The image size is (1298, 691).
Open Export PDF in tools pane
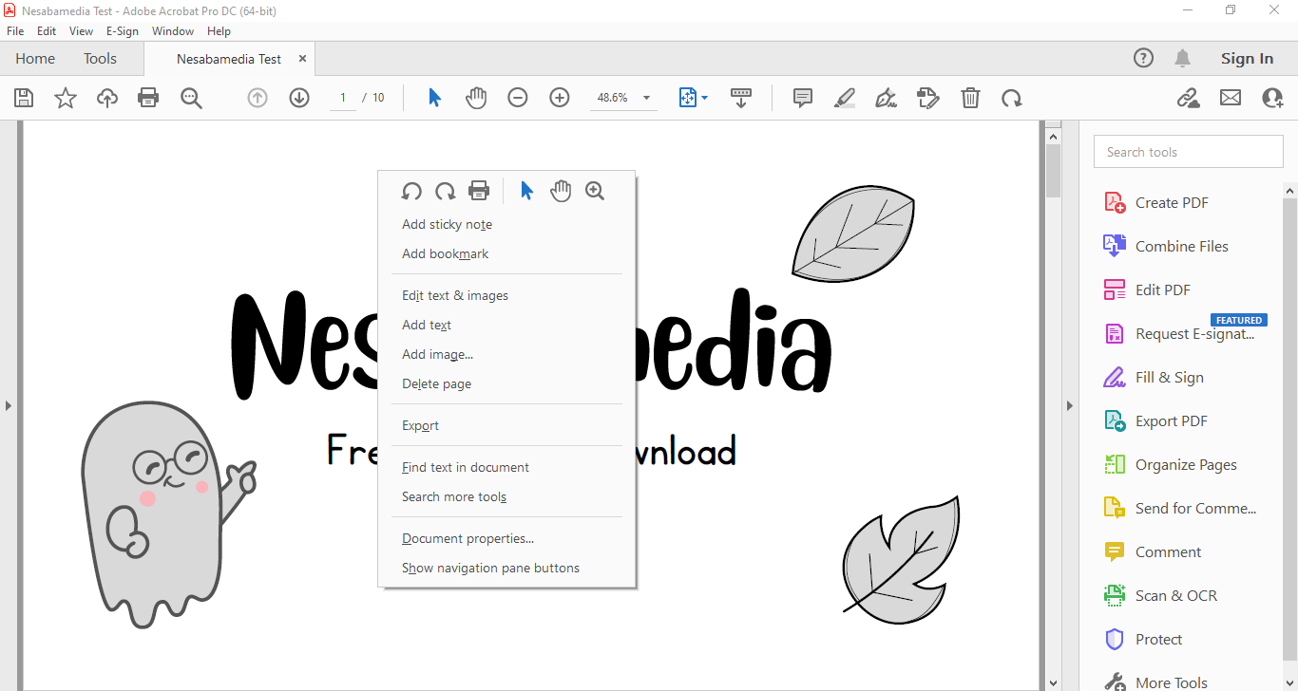point(1171,421)
